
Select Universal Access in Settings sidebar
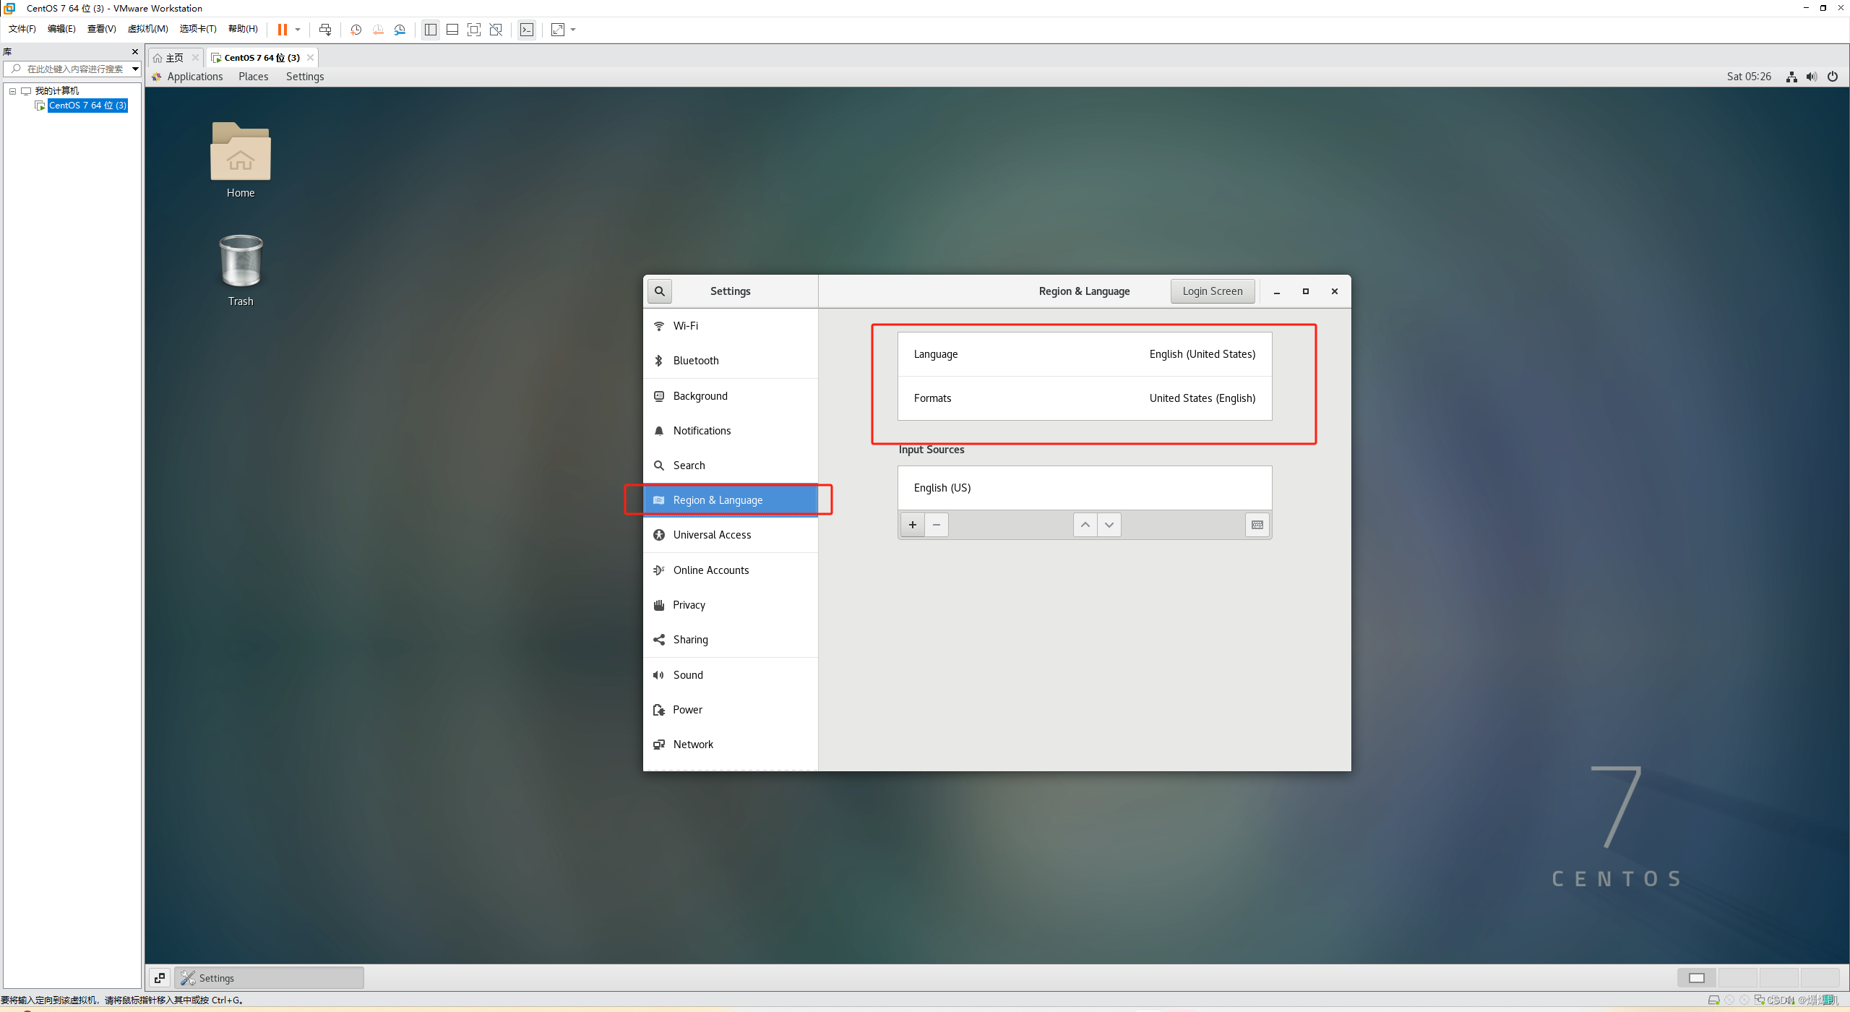731,535
